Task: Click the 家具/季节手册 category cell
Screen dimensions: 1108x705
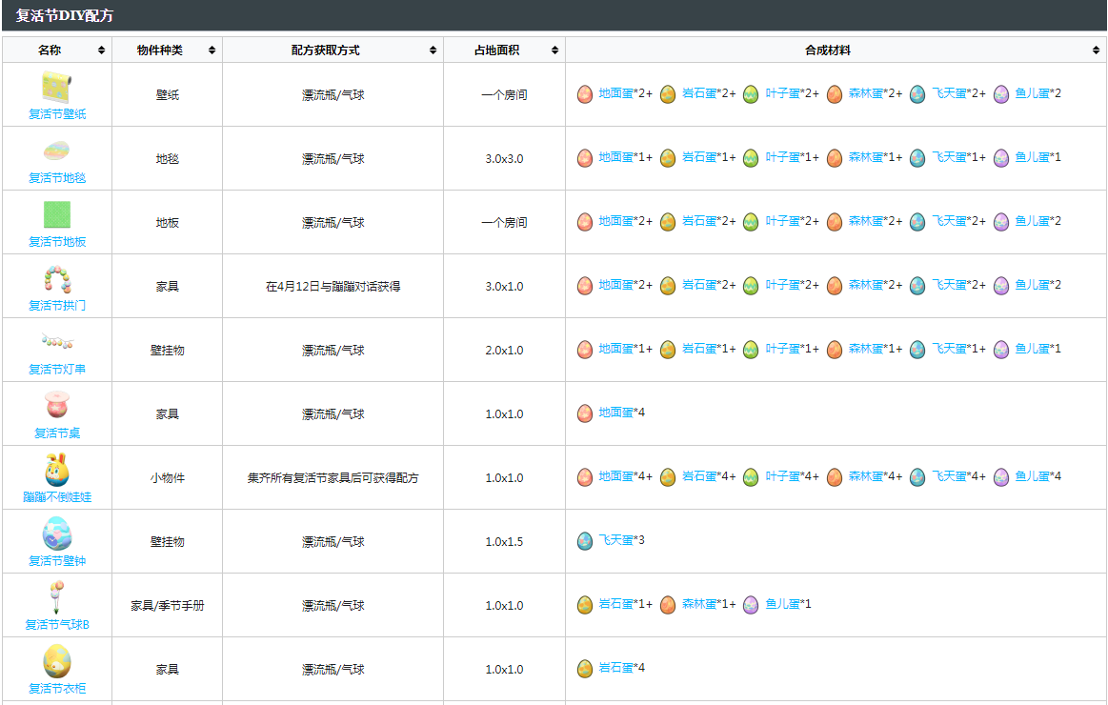Action: tap(168, 605)
